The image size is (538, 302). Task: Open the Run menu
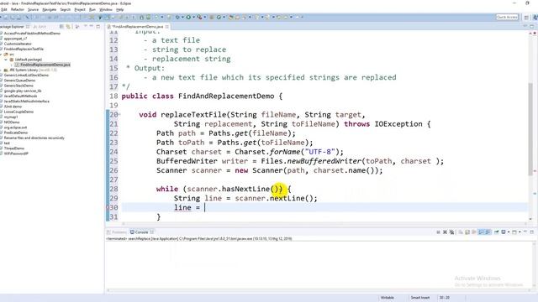click(92, 9)
